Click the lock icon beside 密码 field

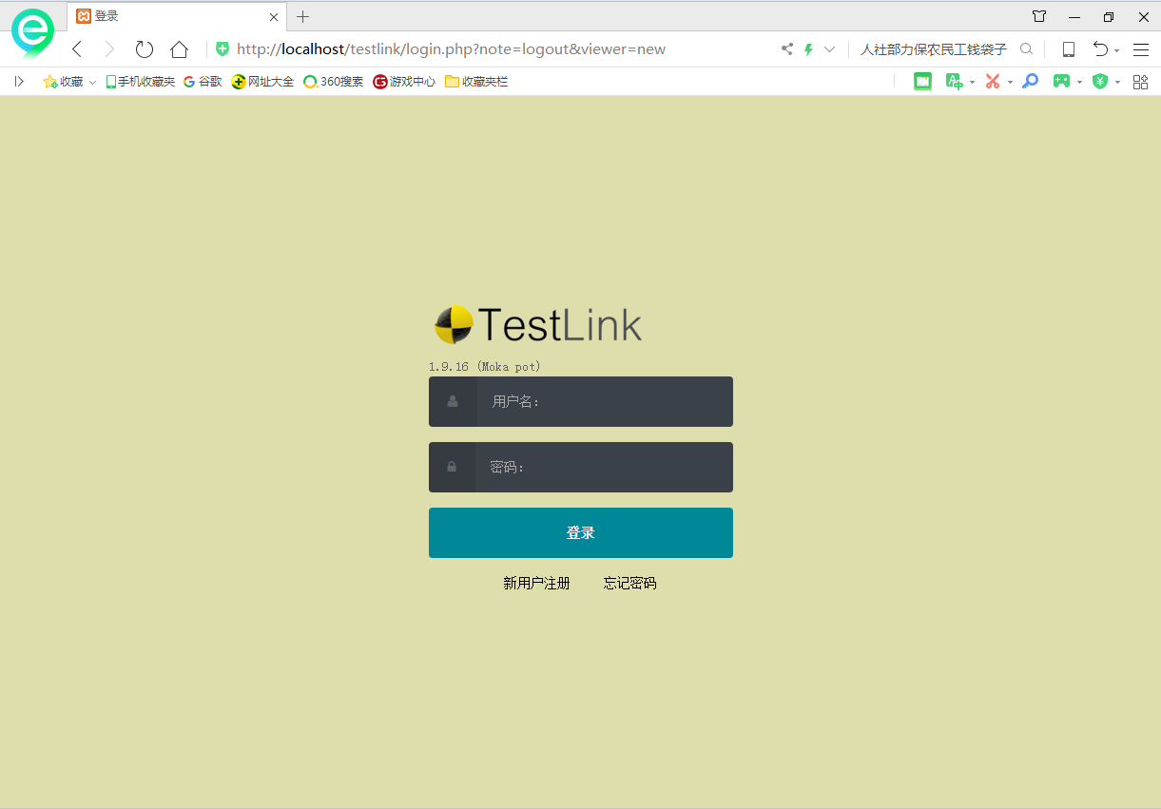point(452,467)
